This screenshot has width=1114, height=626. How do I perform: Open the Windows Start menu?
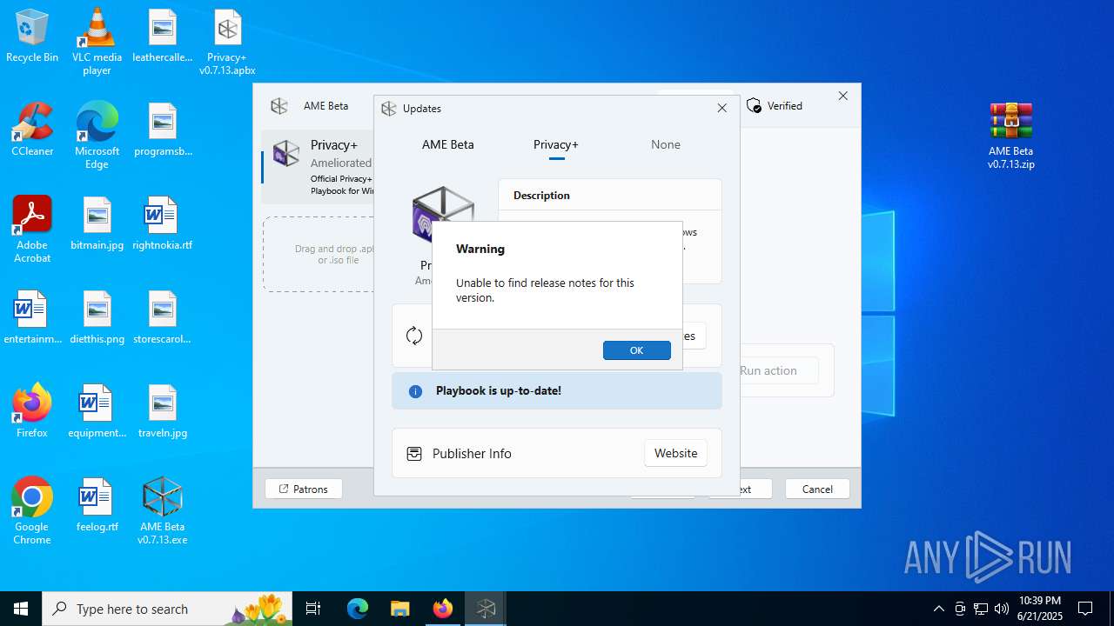(x=21, y=609)
